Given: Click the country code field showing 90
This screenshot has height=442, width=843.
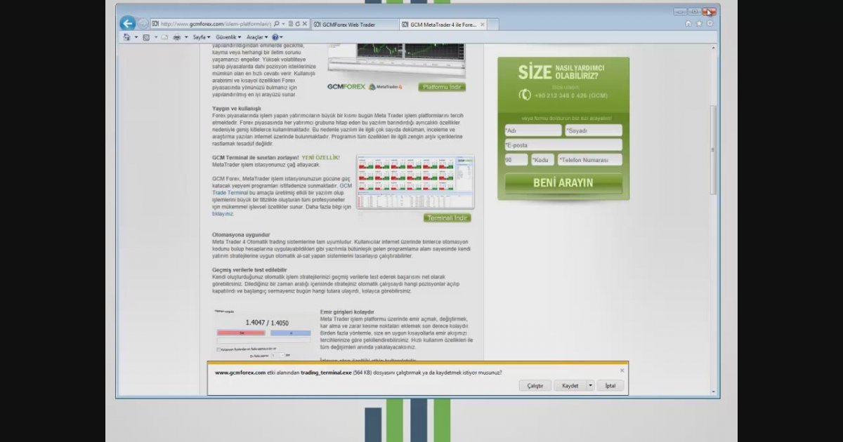Looking at the screenshot, I should point(516,160).
